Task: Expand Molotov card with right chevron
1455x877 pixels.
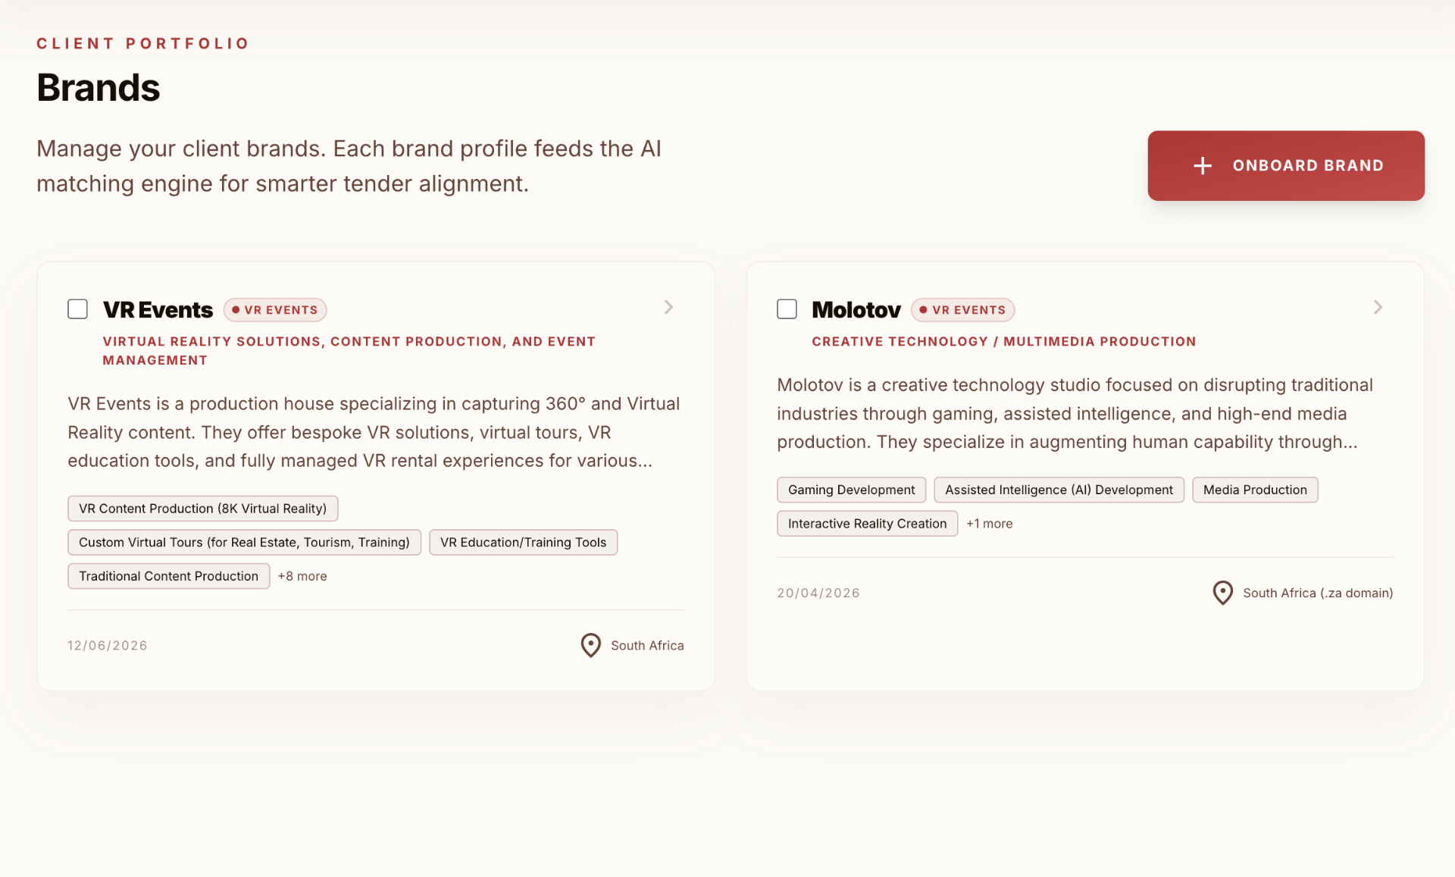Action: pos(1378,307)
